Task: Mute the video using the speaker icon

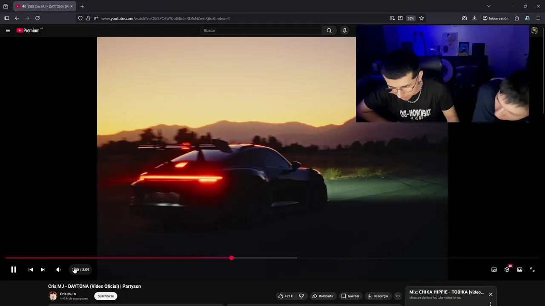Action: [58, 269]
